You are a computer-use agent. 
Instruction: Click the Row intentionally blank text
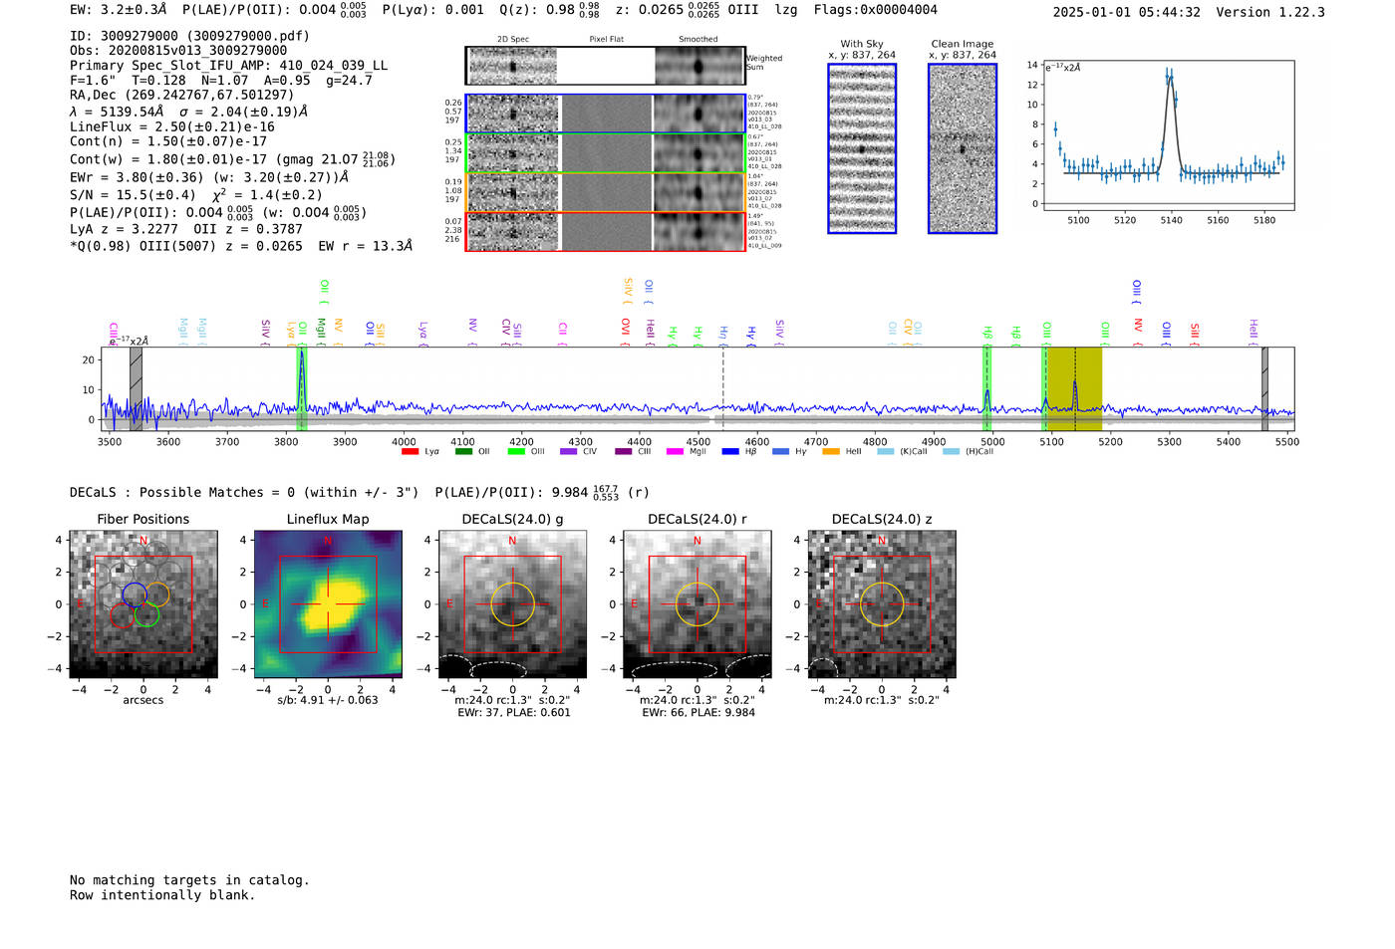[162, 895]
